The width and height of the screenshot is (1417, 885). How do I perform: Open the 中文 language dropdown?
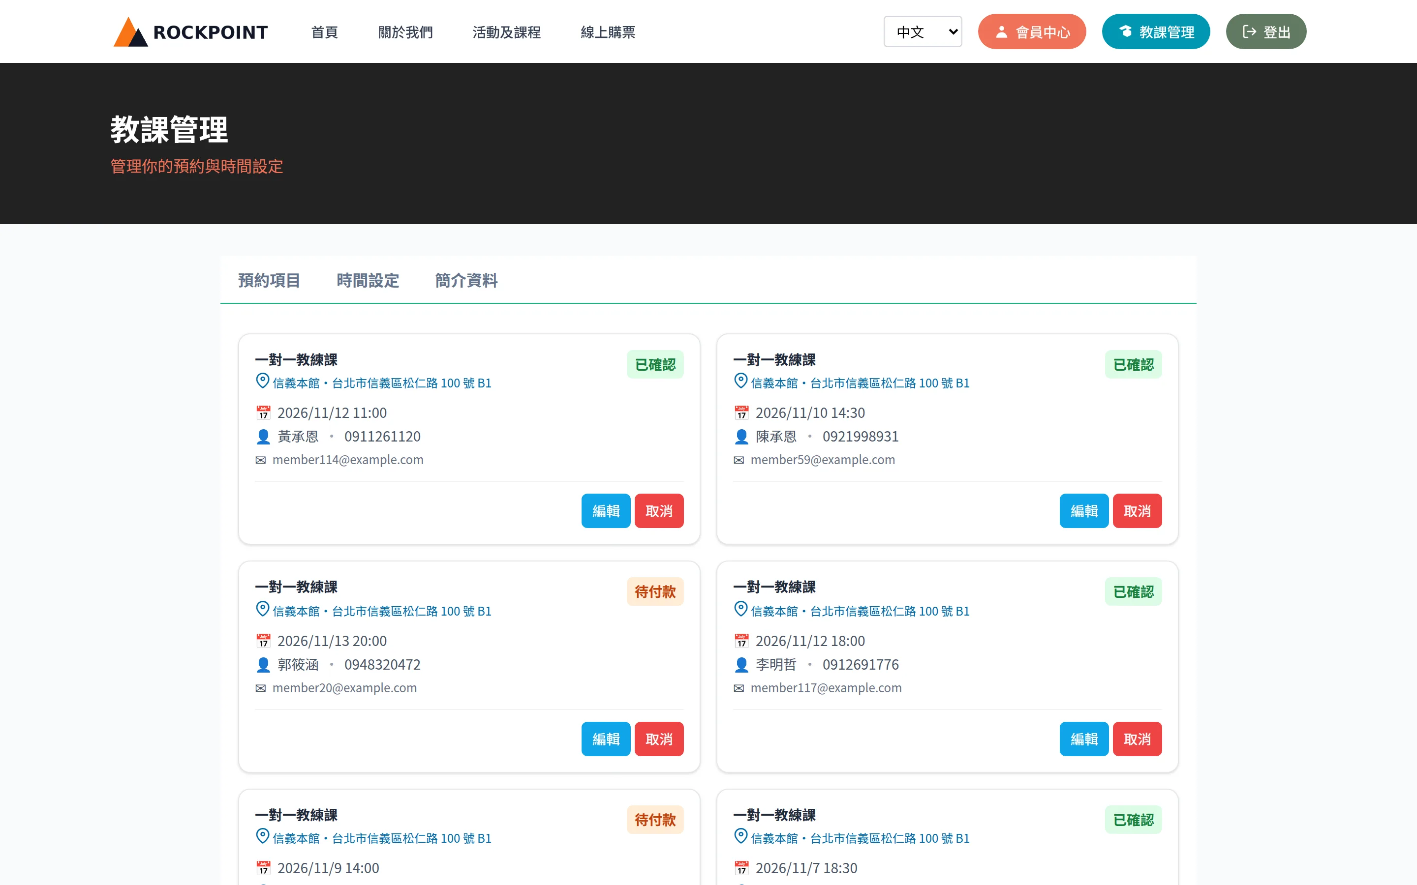coord(922,31)
